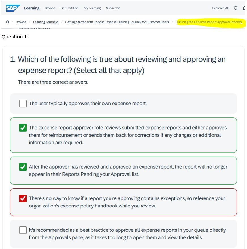This screenshot has height=249, width=247.
Task: Open the Get Certified menu item
Action: point(69,8)
